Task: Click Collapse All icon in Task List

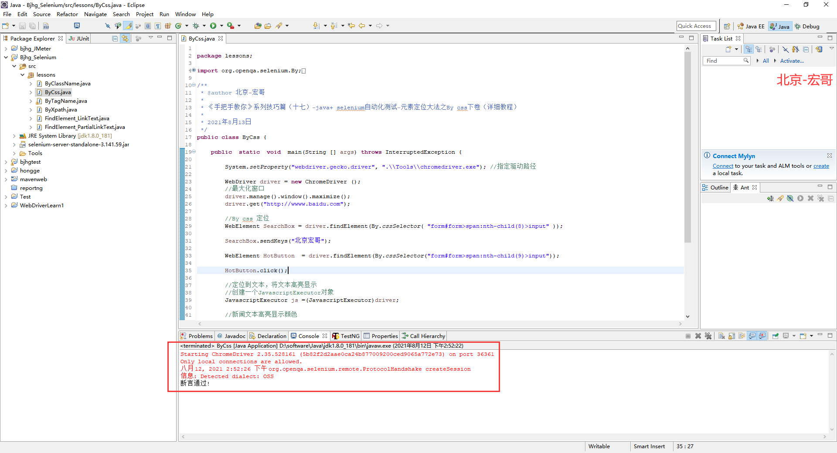Action: (x=806, y=49)
